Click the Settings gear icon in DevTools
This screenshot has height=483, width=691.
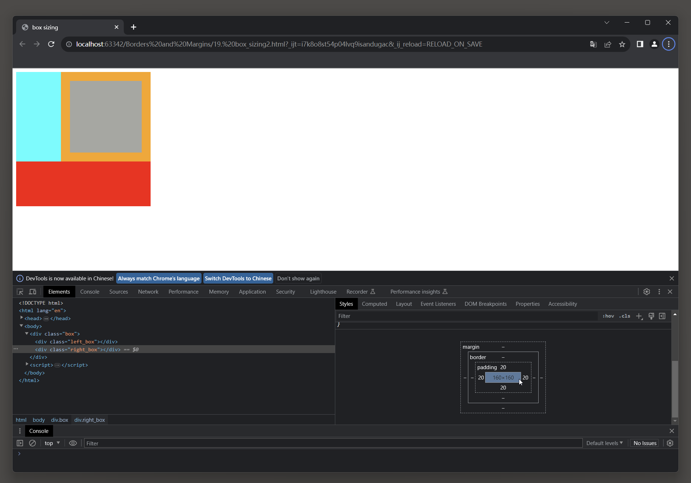[647, 291]
